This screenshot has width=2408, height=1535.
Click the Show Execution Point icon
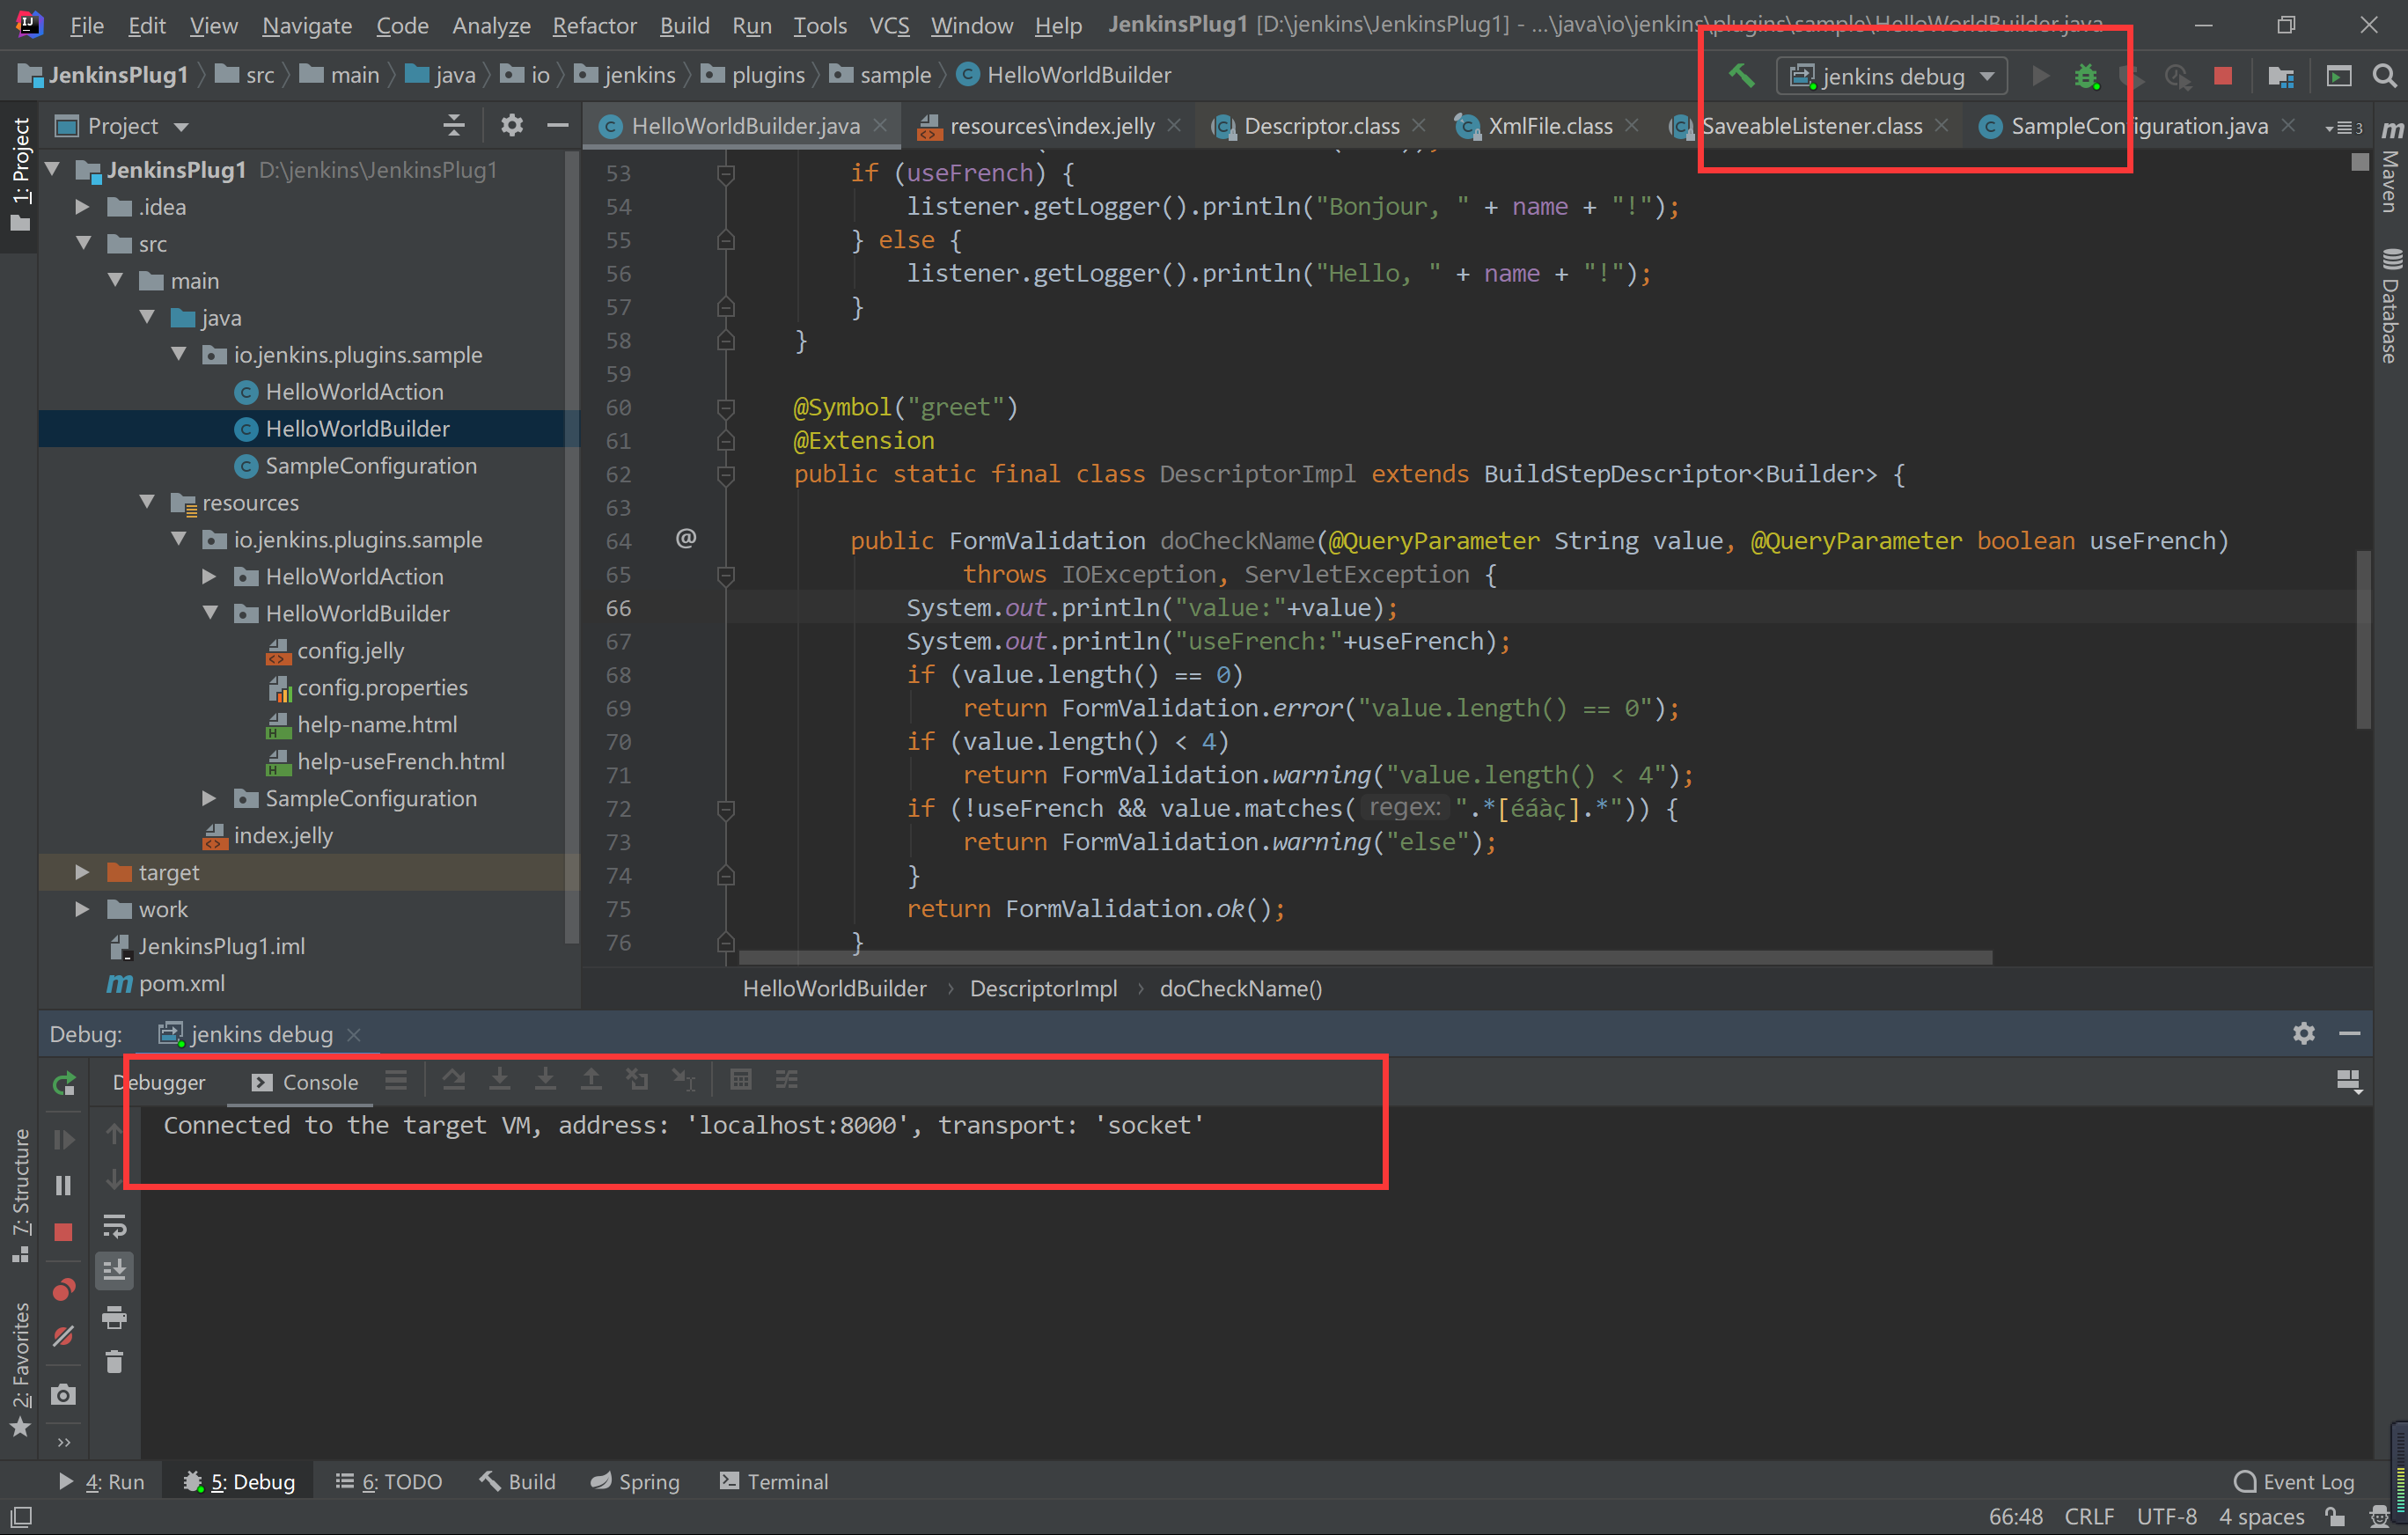pyautogui.click(x=396, y=1080)
